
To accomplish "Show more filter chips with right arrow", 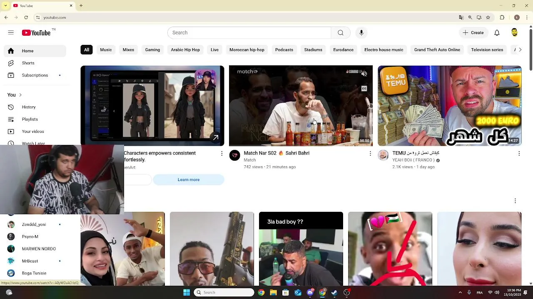I will point(520,50).
